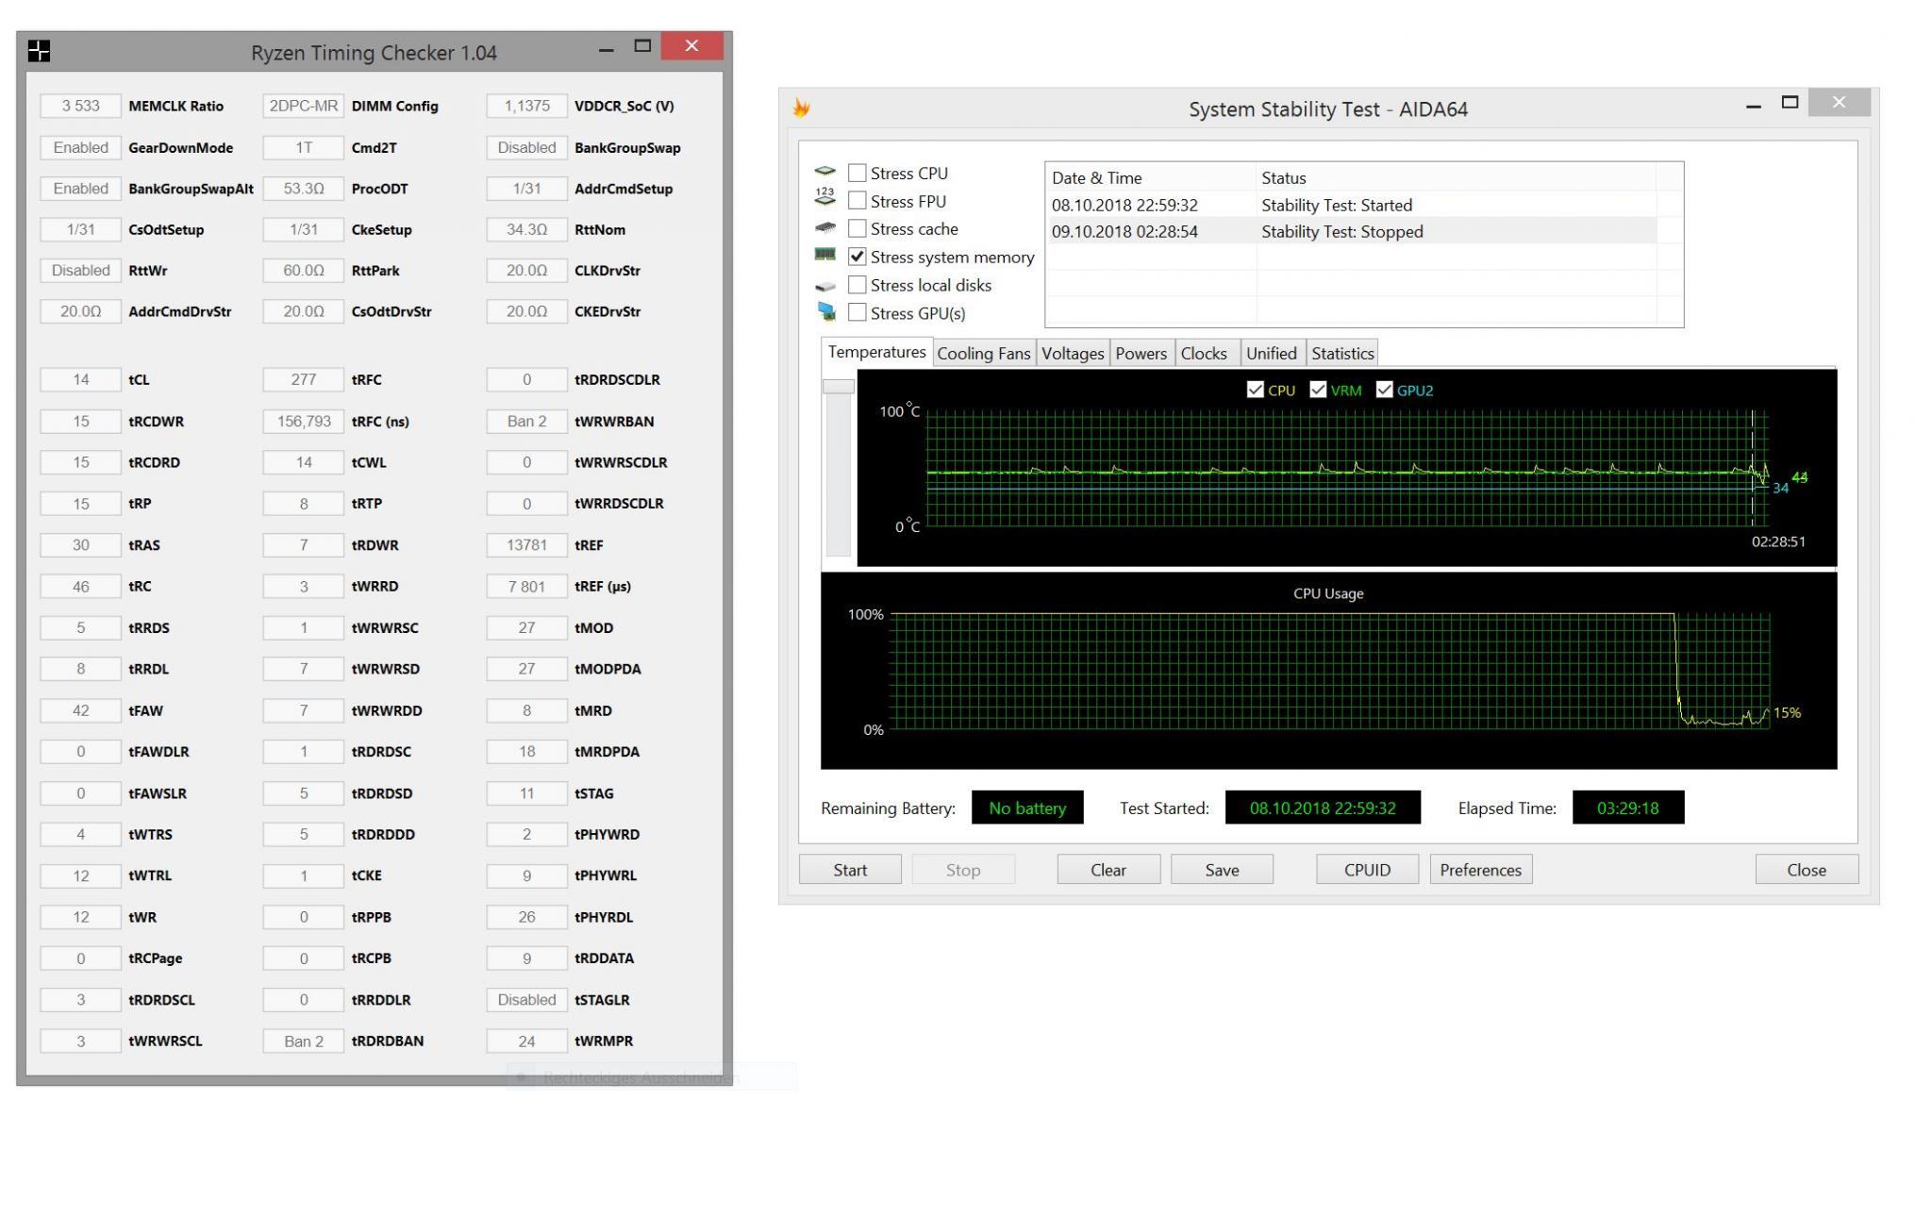This screenshot has height=1216, width=1932.
Task: Click the tCL value field 14
Action: [x=80, y=379]
